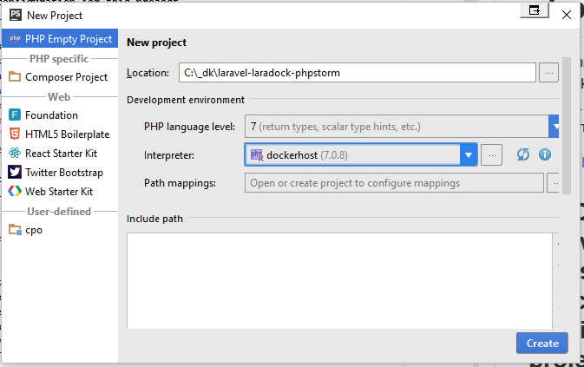Click the 'Interpreter:' label

click(169, 155)
